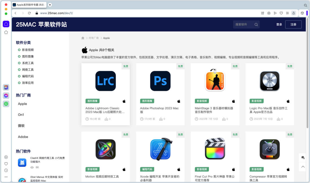Screen dimensions: 310x183
Task: Open sidebar more options ellipsis
Action: click(6, 177)
